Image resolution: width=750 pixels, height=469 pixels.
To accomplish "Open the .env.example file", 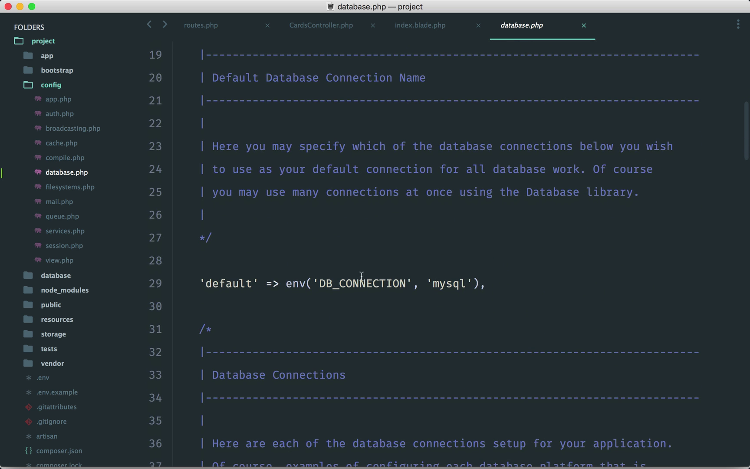I will coord(57,392).
